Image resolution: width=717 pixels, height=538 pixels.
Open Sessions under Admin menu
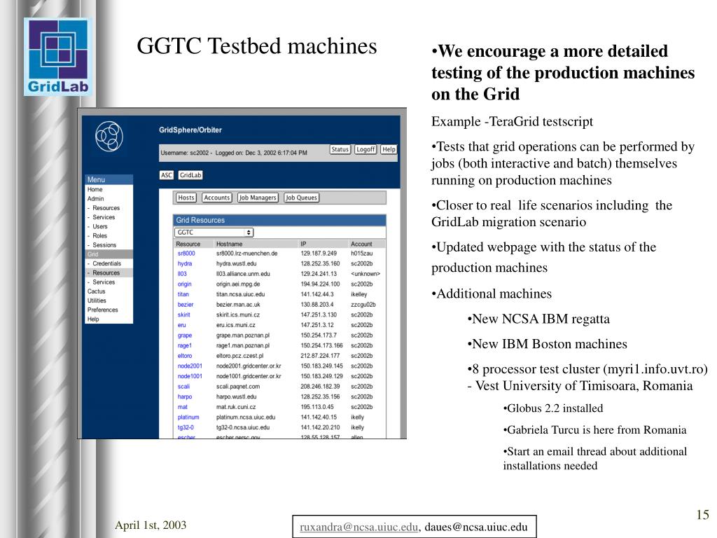click(x=104, y=245)
